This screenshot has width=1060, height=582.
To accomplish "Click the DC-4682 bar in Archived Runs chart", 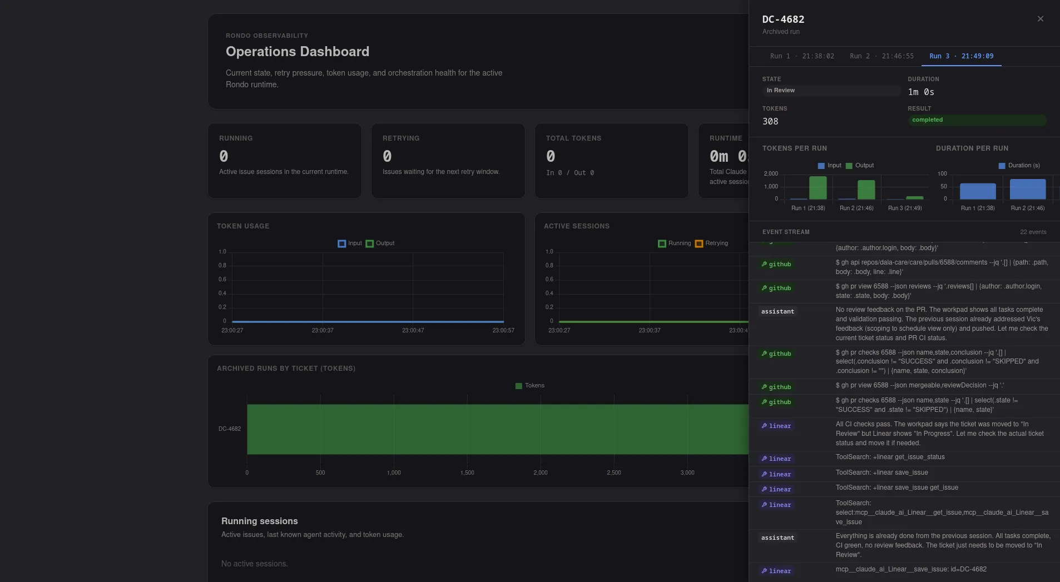I will pos(498,429).
